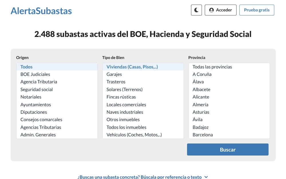Pick Seguridad social origin
Screen dimensions: 286x179
click(57, 89)
